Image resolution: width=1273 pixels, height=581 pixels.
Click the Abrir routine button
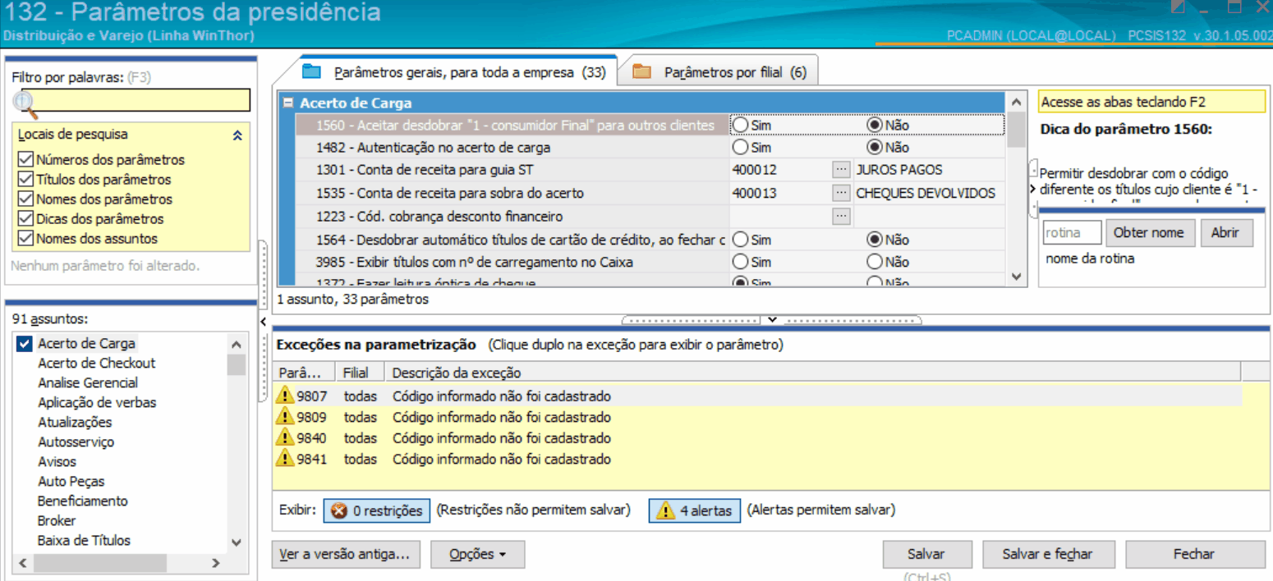click(x=1225, y=233)
